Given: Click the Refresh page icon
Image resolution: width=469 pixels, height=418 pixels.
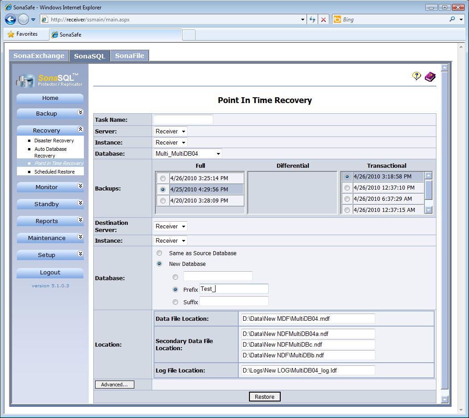Looking at the screenshot, I should [x=312, y=20].
